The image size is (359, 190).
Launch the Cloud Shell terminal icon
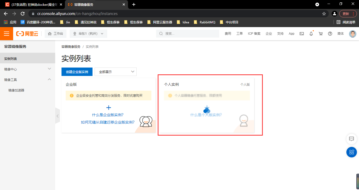(302, 34)
